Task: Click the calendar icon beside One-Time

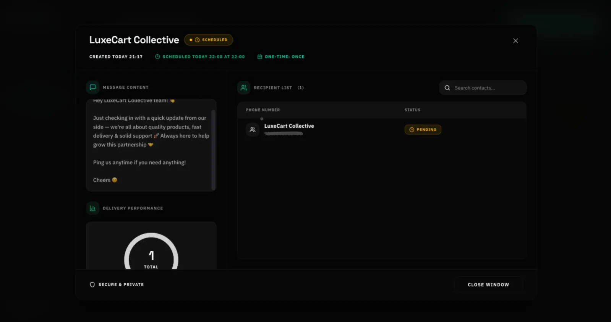Action: (x=260, y=57)
